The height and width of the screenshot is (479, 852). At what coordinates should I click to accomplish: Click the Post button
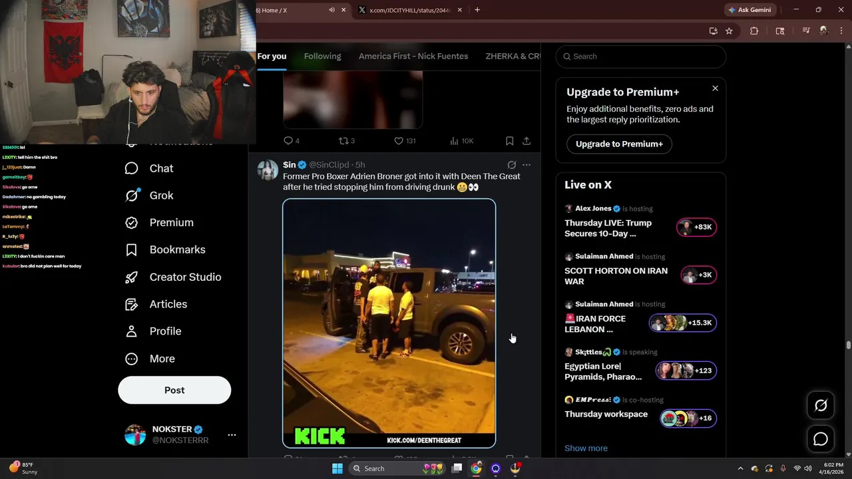click(174, 390)
